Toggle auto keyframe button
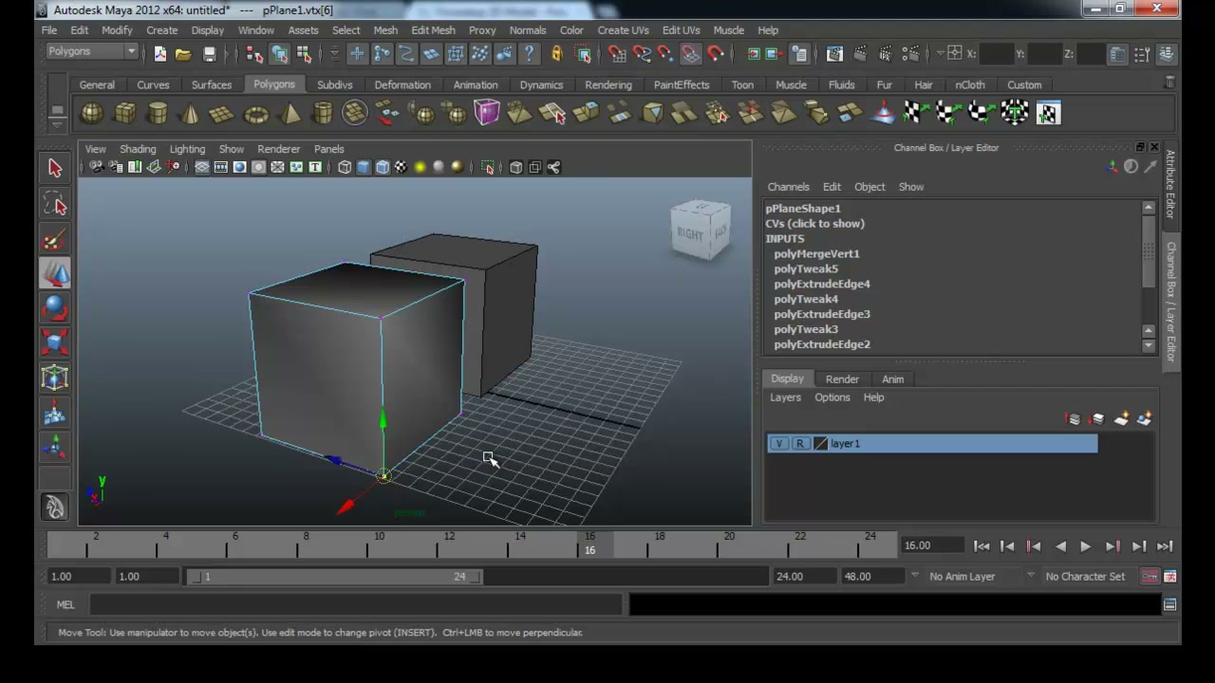 (x=1150, y=576)
